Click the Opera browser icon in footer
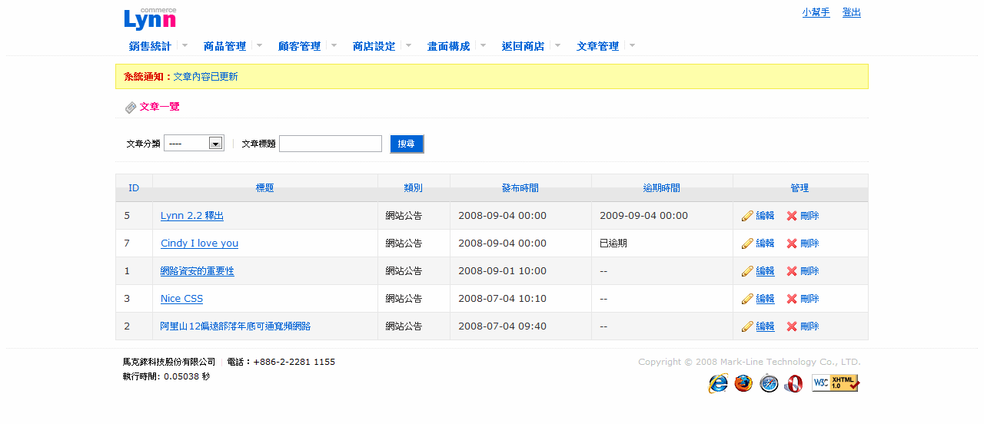 point(793,383)
